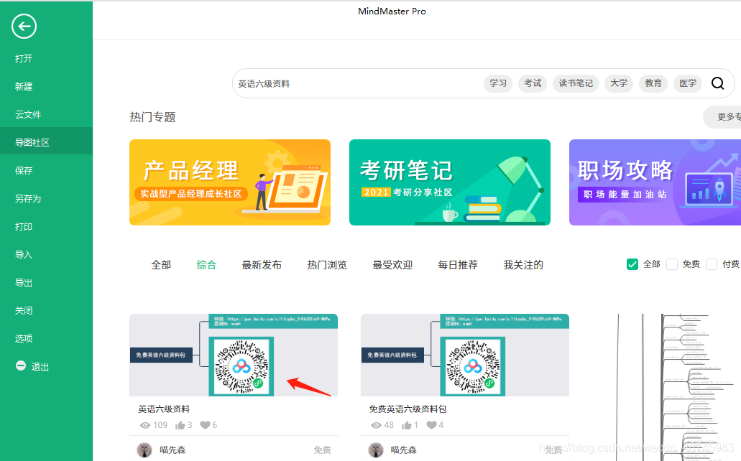Click the views eye icon on 免费英语六级资料包 card

(x=376, y=425)
